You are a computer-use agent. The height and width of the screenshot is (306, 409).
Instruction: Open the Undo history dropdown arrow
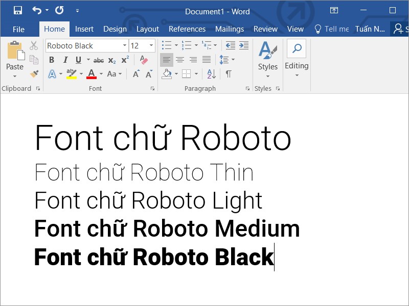tap(47, 10)
